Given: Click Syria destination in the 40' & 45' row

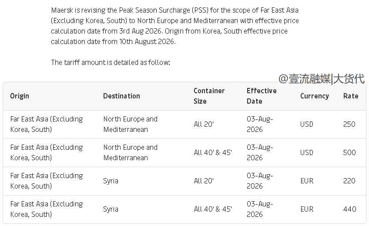Looking at the screenshot, I should tap(111, 209).
